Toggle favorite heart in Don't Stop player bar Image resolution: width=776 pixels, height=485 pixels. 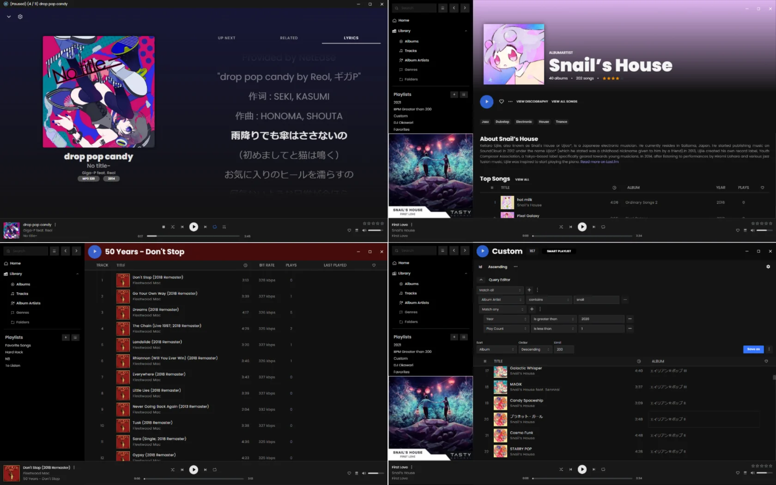point(349,473)
